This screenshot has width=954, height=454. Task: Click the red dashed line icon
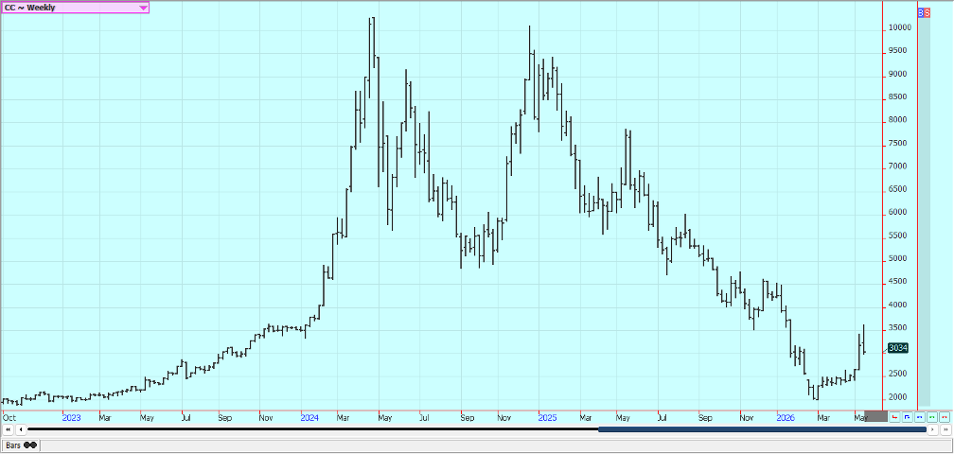tap(944, 417)
